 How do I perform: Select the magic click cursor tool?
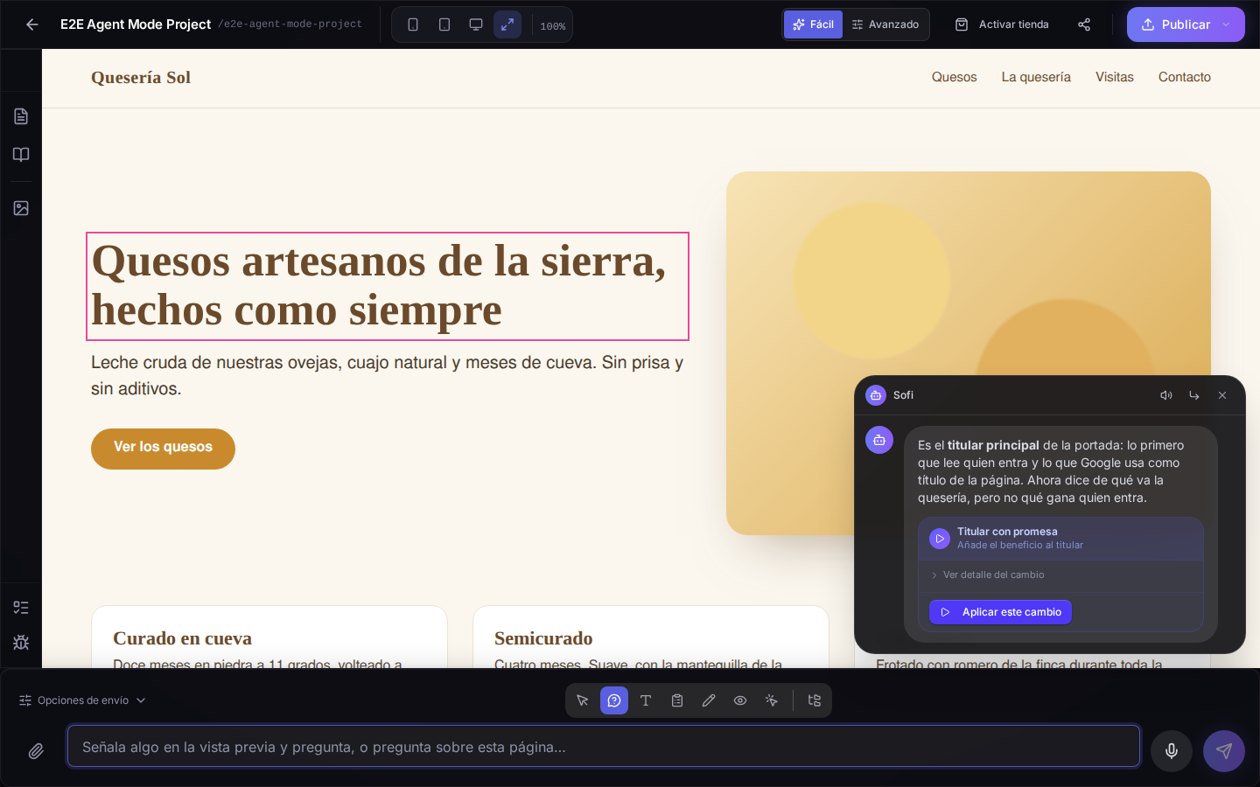click(772, 700)
